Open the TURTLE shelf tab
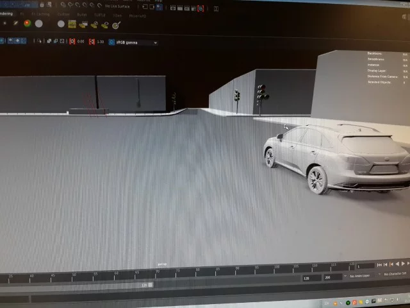The width and height of the screenshot is (410, 308). [100, 15]
